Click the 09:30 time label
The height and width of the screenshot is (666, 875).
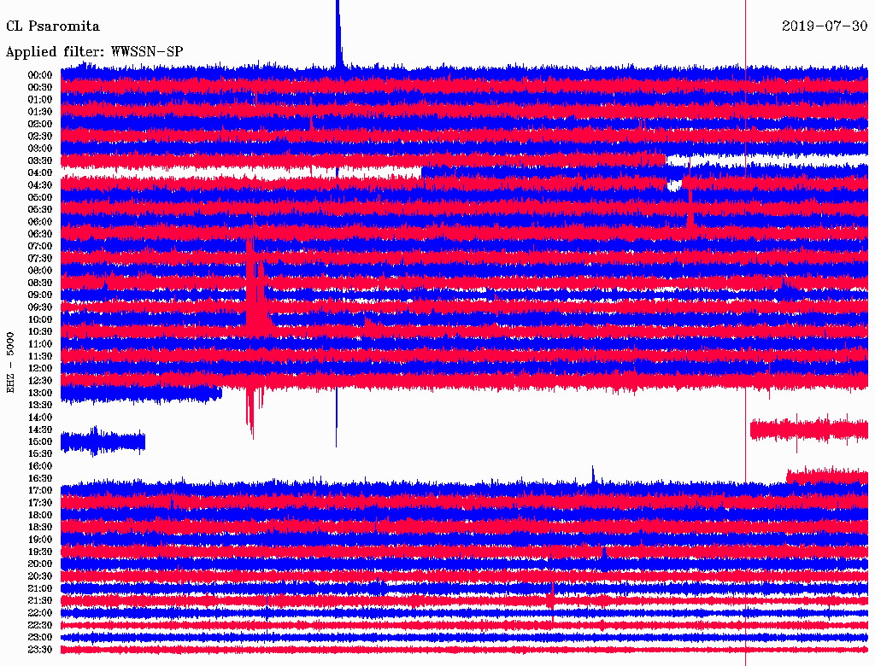point(40,307)
